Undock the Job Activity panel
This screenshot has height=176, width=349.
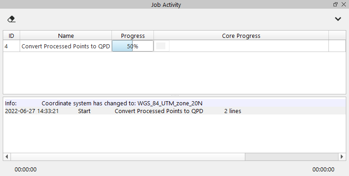click(335, 5)
